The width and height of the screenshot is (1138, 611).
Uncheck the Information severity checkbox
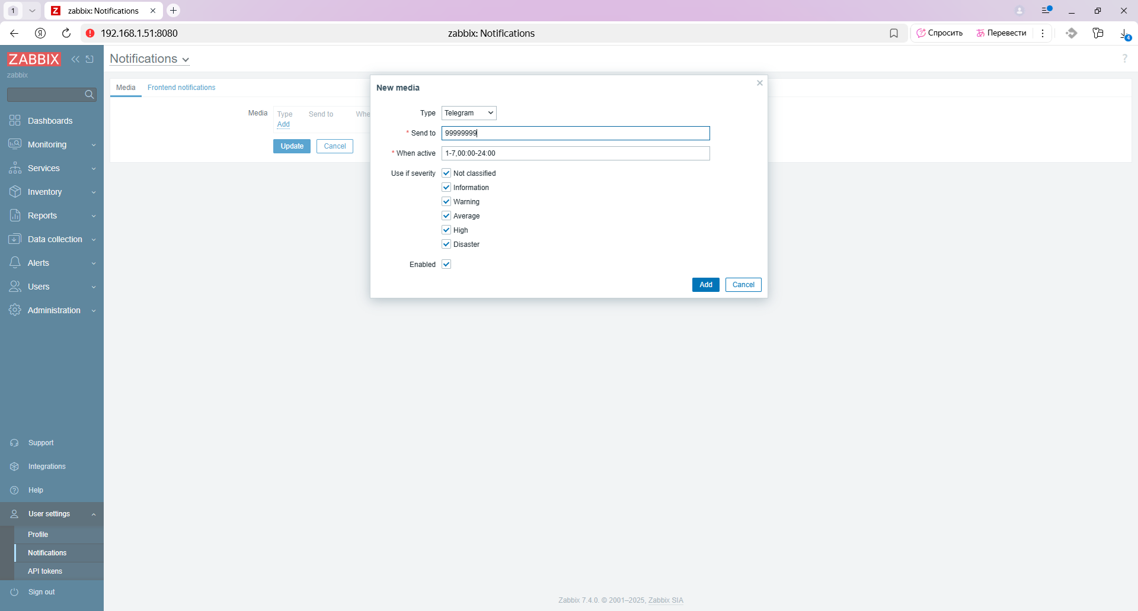point(446,188)
